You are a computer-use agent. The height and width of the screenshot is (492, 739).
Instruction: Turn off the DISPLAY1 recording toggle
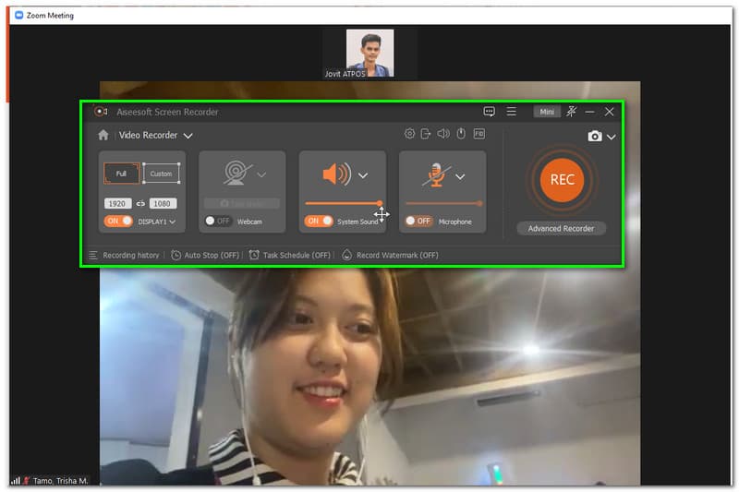(x=118, y=222)
